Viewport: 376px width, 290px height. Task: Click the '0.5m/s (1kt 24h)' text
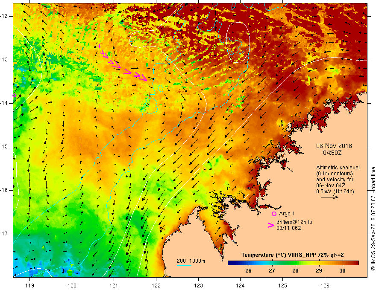click(335, 191)
